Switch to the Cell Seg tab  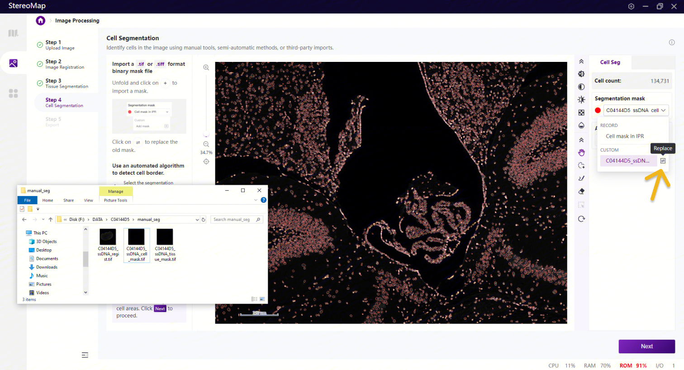point(610,62)
